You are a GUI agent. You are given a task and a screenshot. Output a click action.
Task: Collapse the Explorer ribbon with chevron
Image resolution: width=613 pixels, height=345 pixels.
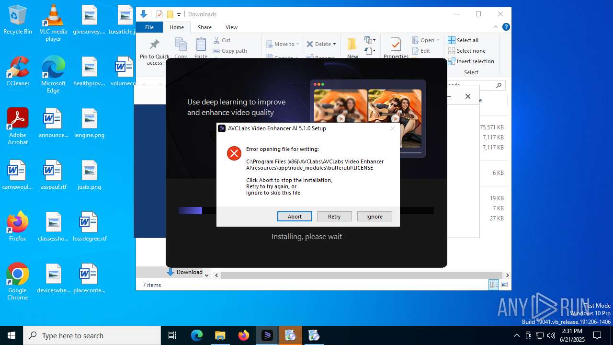(496, 27)
